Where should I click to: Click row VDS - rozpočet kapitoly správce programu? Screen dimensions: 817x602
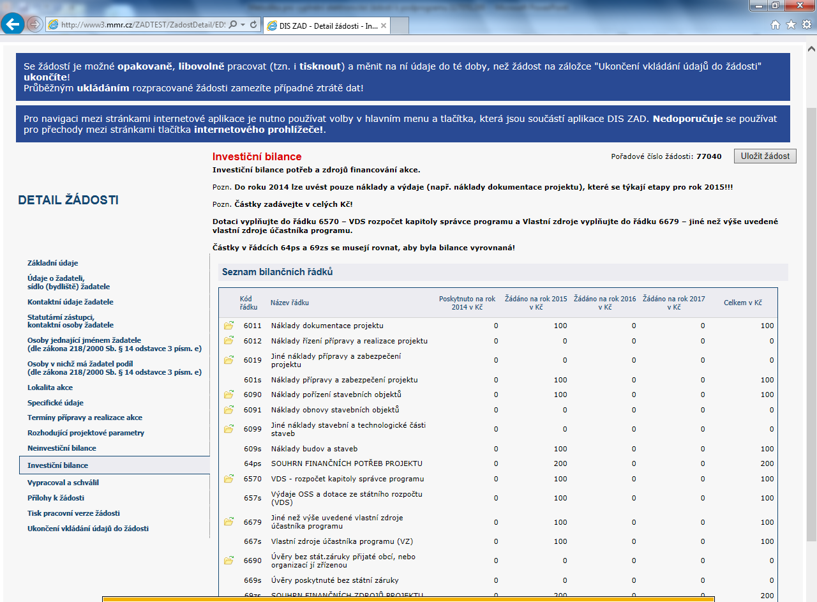click(347, 479)
